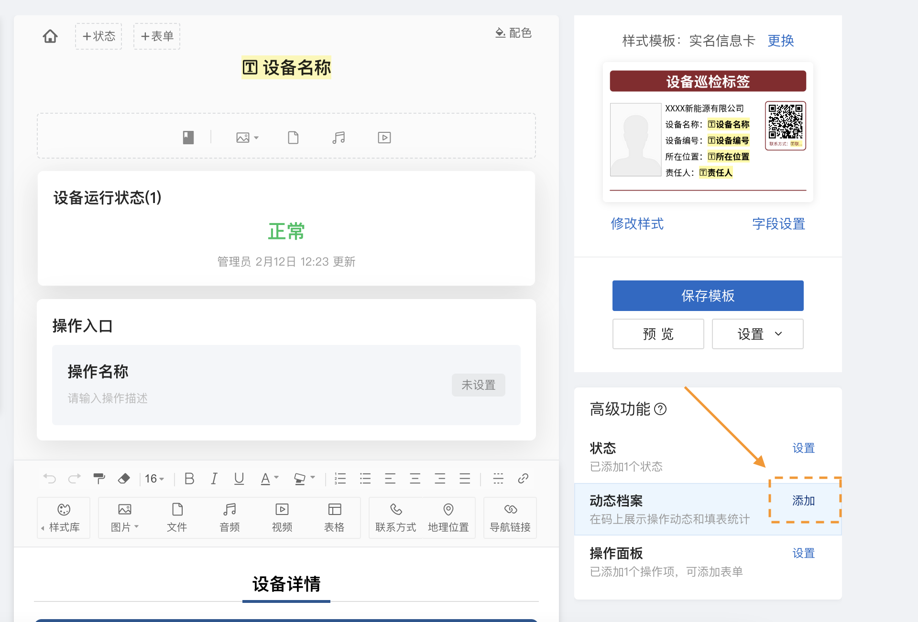The image size is (918, 622).
Task: Click the eraser clear format icon
Action: point(124,478)
